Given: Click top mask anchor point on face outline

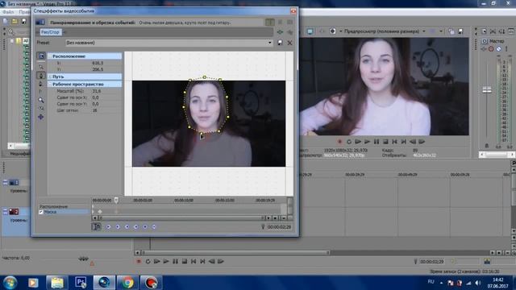Looking at the screenshot, I should click(x=204, y=77).
